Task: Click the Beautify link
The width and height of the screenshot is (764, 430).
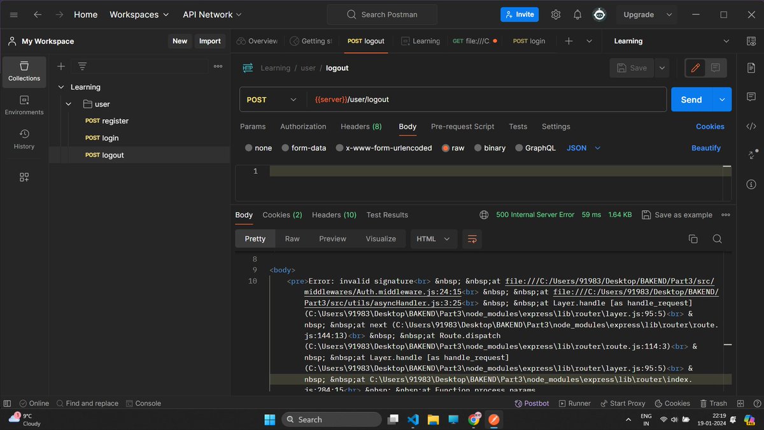Action: pyautogui.click(x=706, y=148)
